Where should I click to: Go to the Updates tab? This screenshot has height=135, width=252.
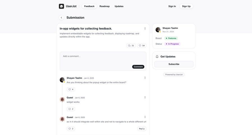[119, 6]
